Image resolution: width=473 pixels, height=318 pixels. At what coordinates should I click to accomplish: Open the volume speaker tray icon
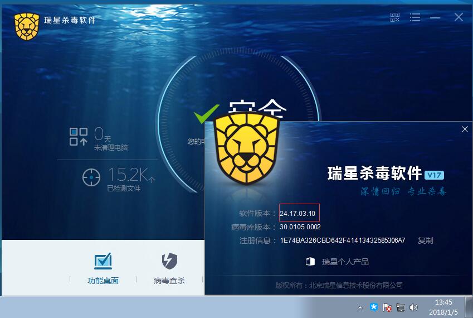coord(413,308)
